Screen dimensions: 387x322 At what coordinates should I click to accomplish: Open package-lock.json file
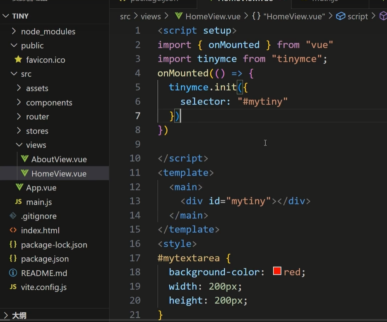pos(54,245)
